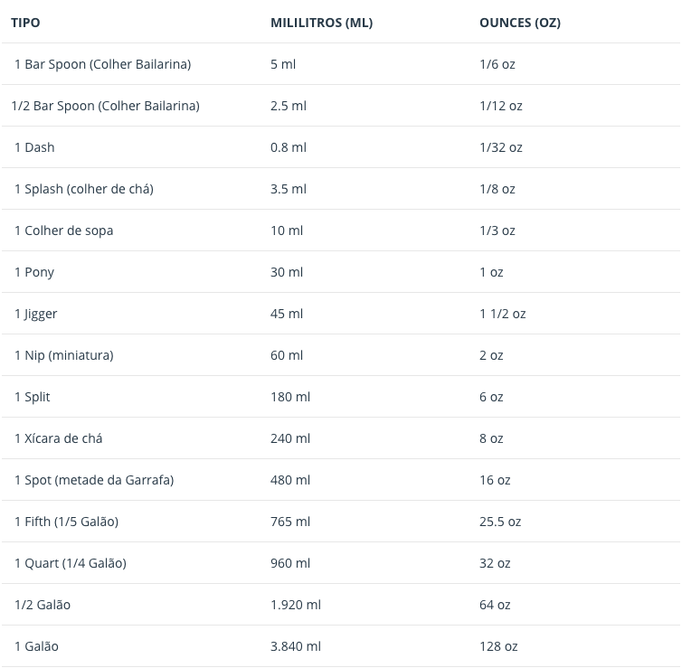Click the 1/32 oz value
The image size is (682, 668).
coord(500,147)
